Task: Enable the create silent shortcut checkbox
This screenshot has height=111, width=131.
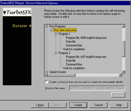Action: click(x=46, y=82)
